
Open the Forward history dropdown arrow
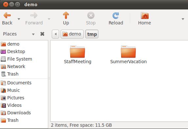coord(49,19)
